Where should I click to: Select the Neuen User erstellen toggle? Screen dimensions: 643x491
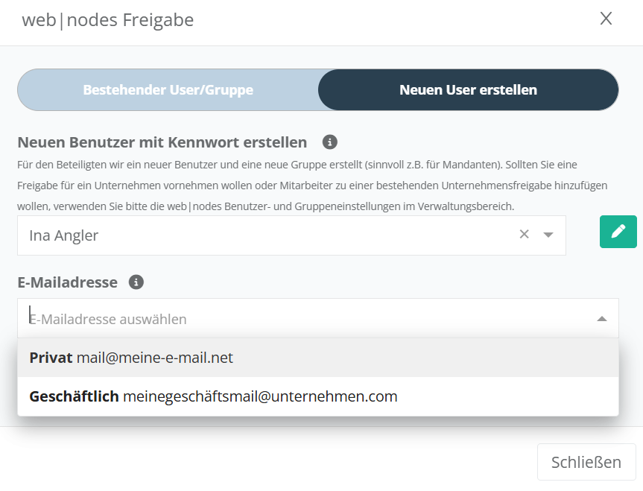click(x=468, y=90)
